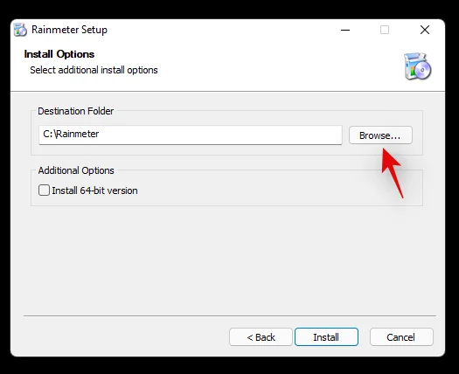Close the Rainmeter Setup dialog
459x374 pixels.
tap(425, 30)
